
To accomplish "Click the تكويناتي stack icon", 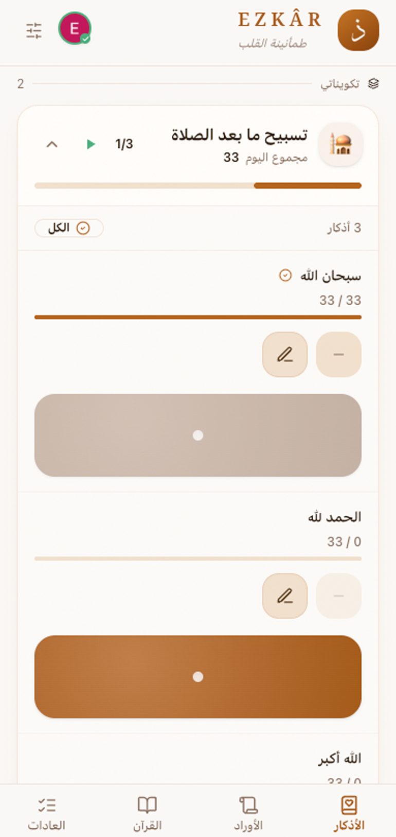I will point(374,83).
